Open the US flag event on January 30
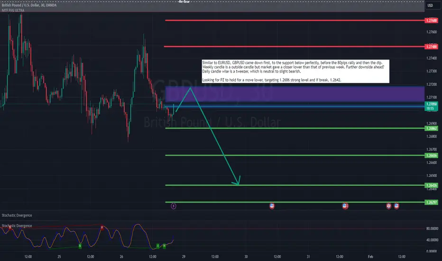 [x=272, y=205]
